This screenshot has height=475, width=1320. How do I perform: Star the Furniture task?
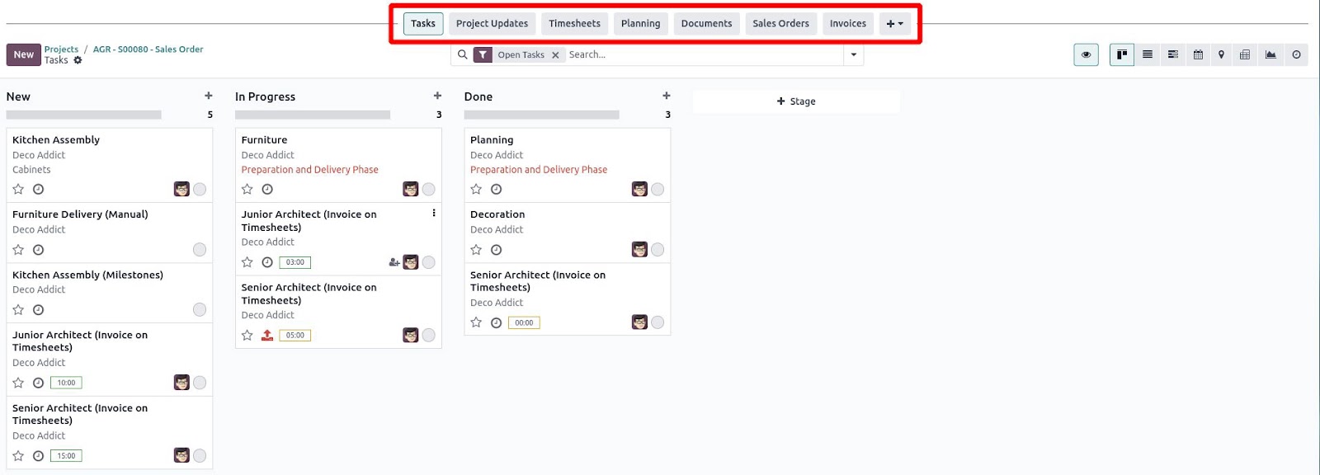[247, 190]
